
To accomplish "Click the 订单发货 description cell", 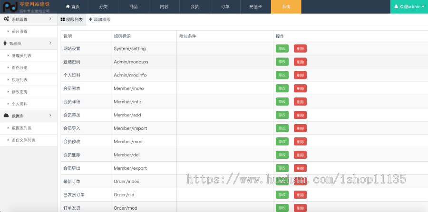I will coord(86,208).
